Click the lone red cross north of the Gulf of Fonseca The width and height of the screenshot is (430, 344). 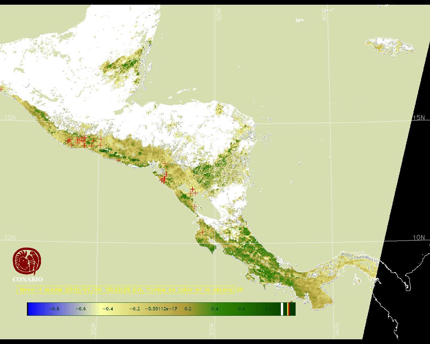(x=165, y=164)
